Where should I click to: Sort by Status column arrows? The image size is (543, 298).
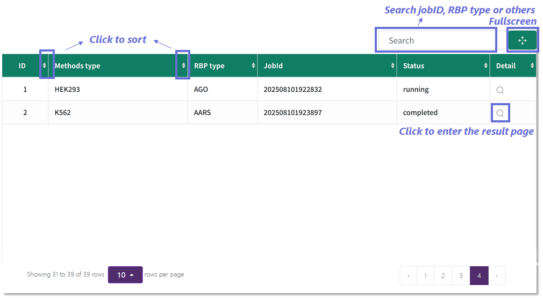[485, 66]
